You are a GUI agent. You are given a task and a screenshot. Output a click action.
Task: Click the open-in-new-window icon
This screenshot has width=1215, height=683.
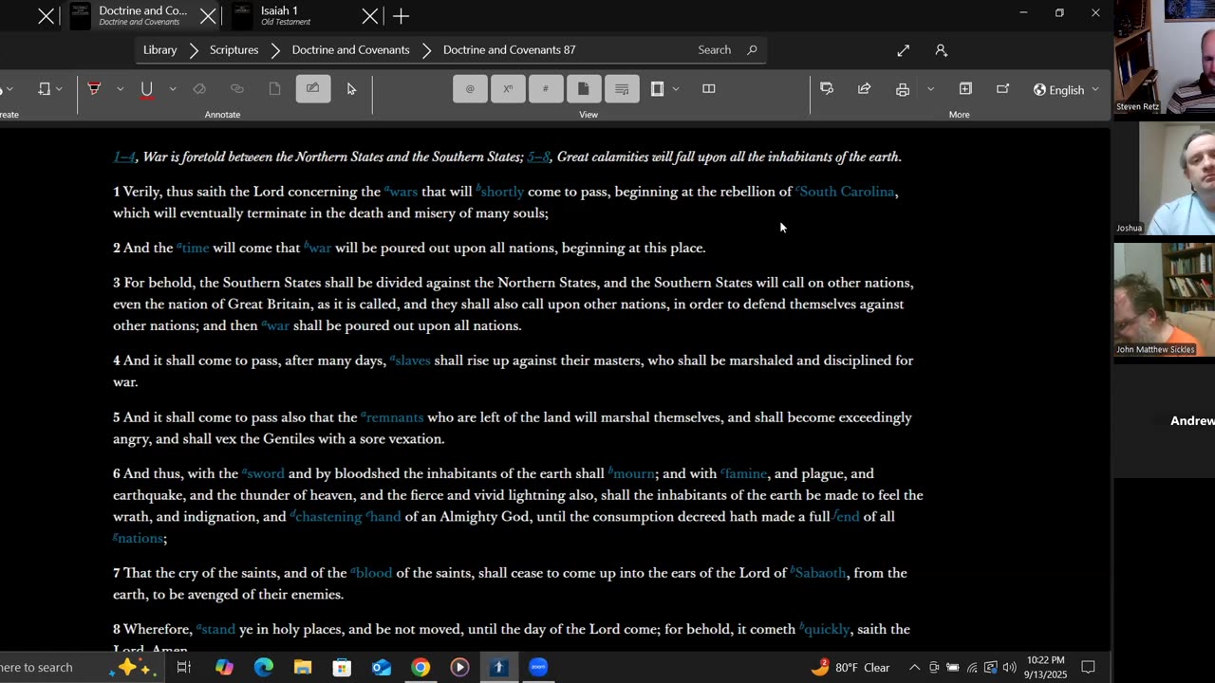(1002, 89)
